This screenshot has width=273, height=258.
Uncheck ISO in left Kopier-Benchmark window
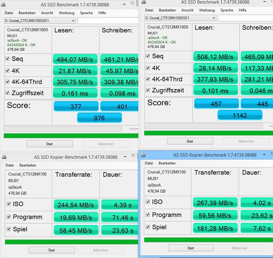click(8, 204)
